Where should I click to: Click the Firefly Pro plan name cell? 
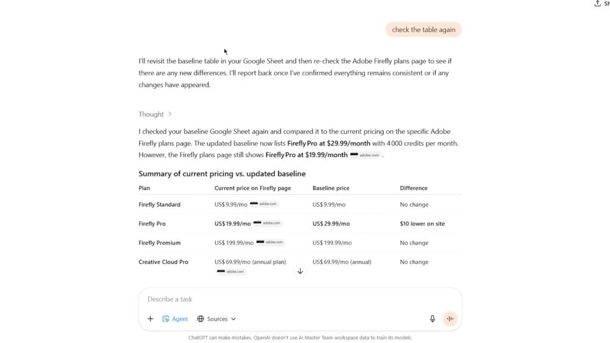click(x=152, y=224)
